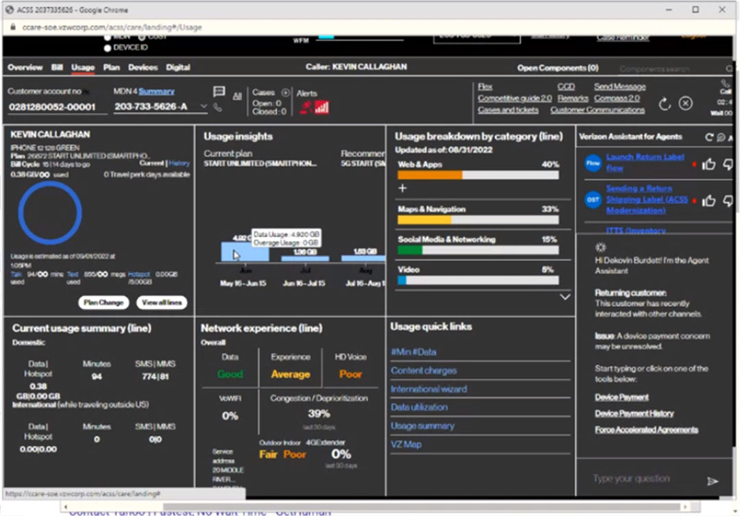Click the Plan Change button

pyautogui.click(x=103, y=302)
